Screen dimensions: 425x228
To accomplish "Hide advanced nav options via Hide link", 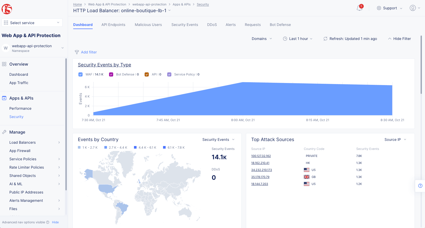I will click(55, 222).
